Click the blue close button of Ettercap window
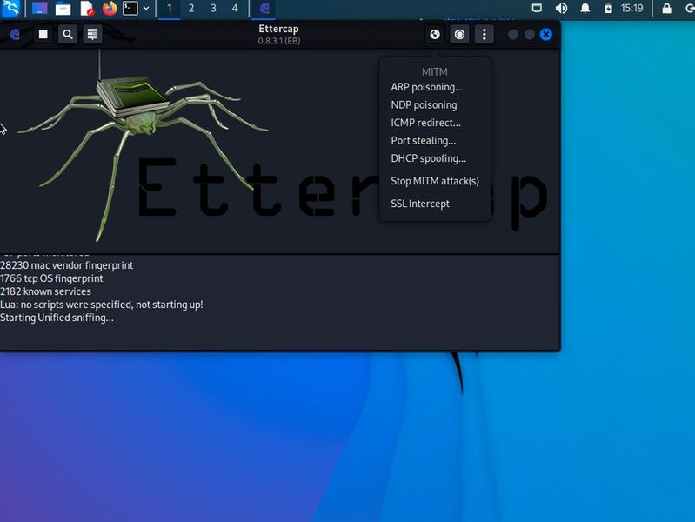The image size is (695, 522). (x=546, y=34)
